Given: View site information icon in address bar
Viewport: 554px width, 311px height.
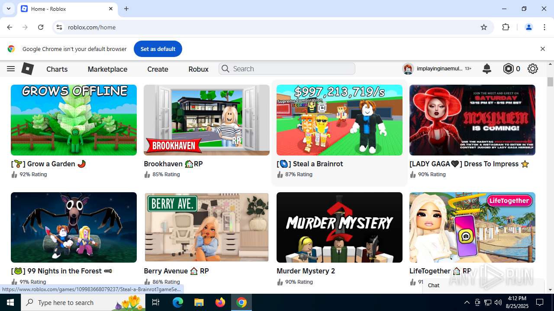Looking at the screenshot, I should (x=59, y=27).
